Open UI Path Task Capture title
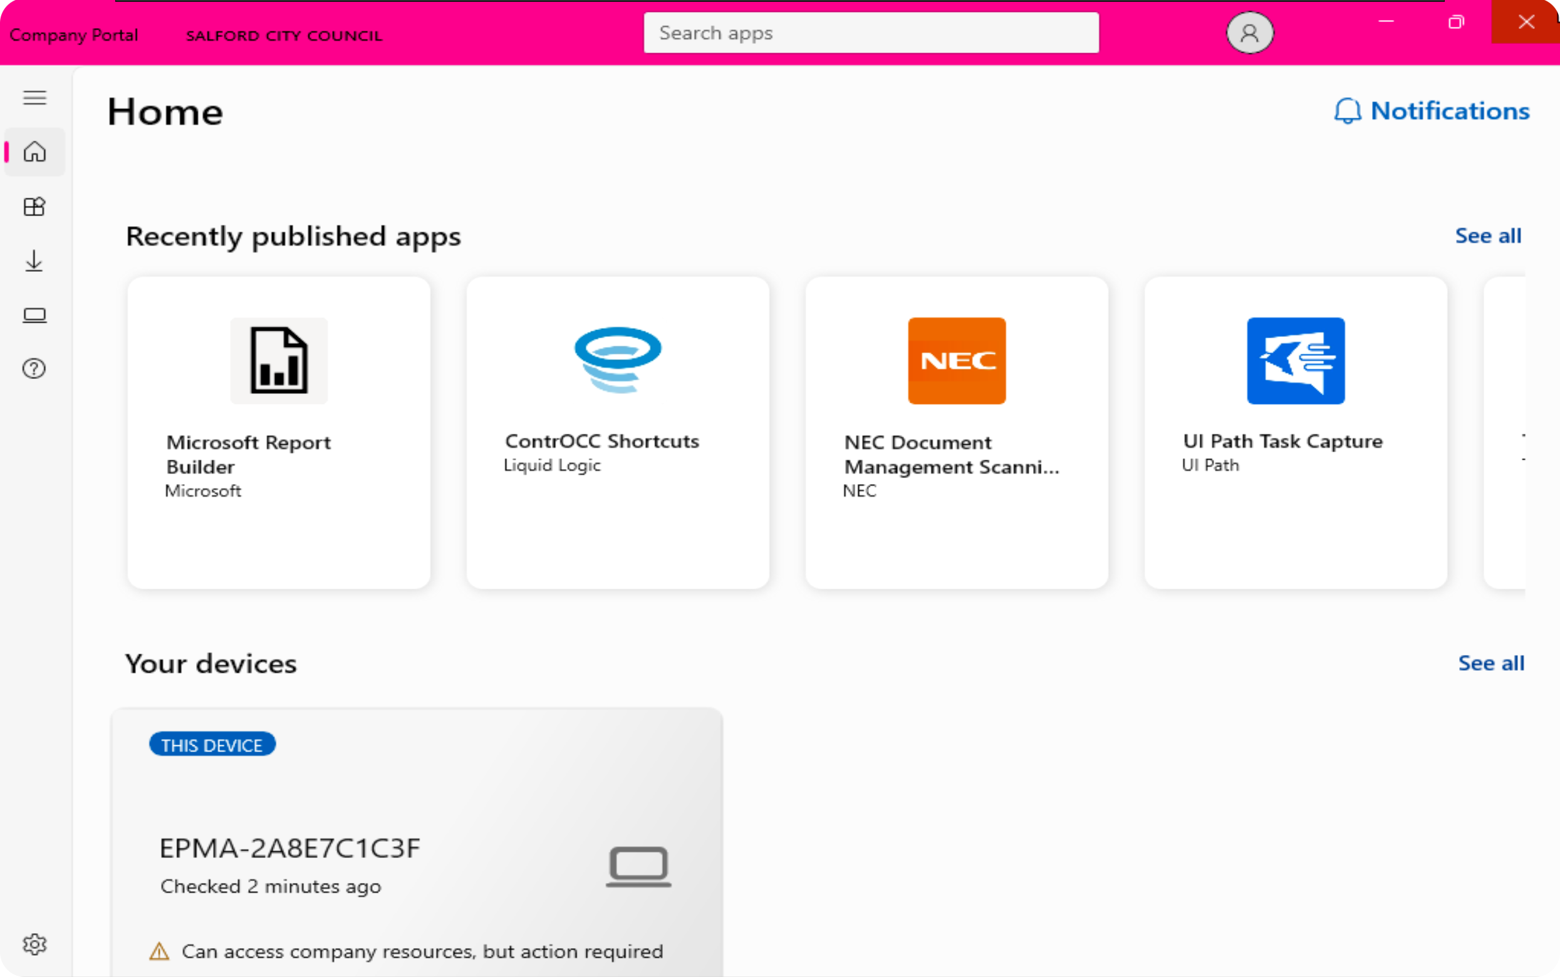This screenshot has width=1560, height=977. (1282, 442)
